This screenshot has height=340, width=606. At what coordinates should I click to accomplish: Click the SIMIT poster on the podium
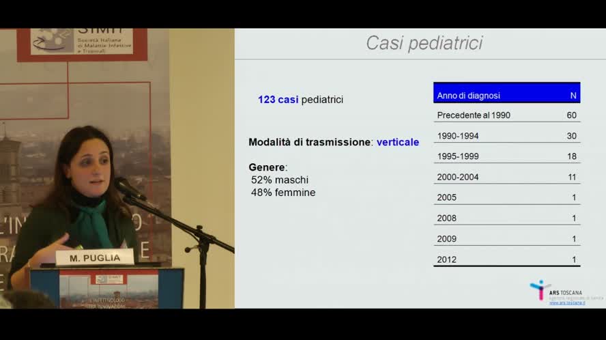tap(109, 289)
